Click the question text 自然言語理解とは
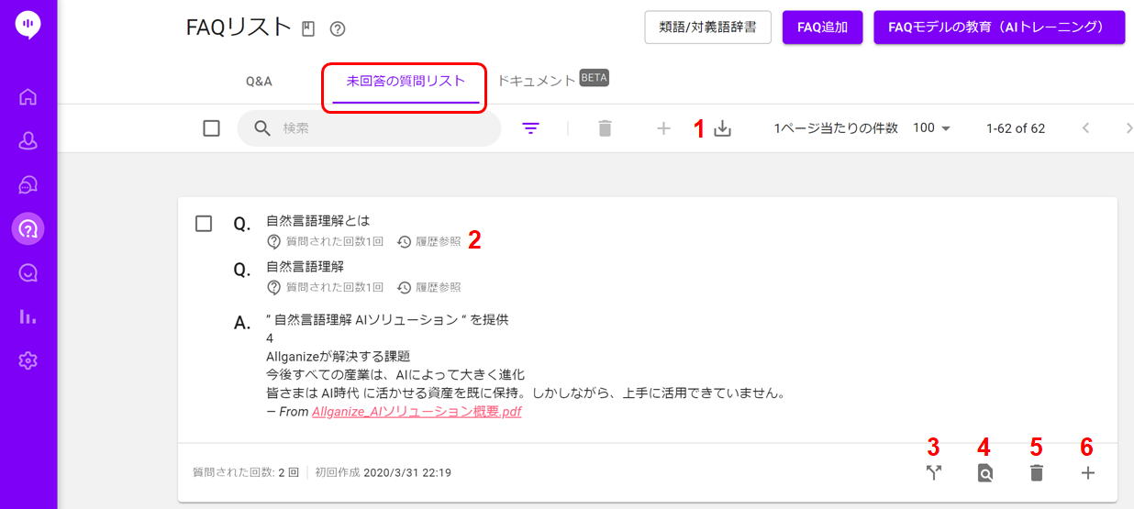This screenshot has height=509, width=1134. tap(317, 221)
